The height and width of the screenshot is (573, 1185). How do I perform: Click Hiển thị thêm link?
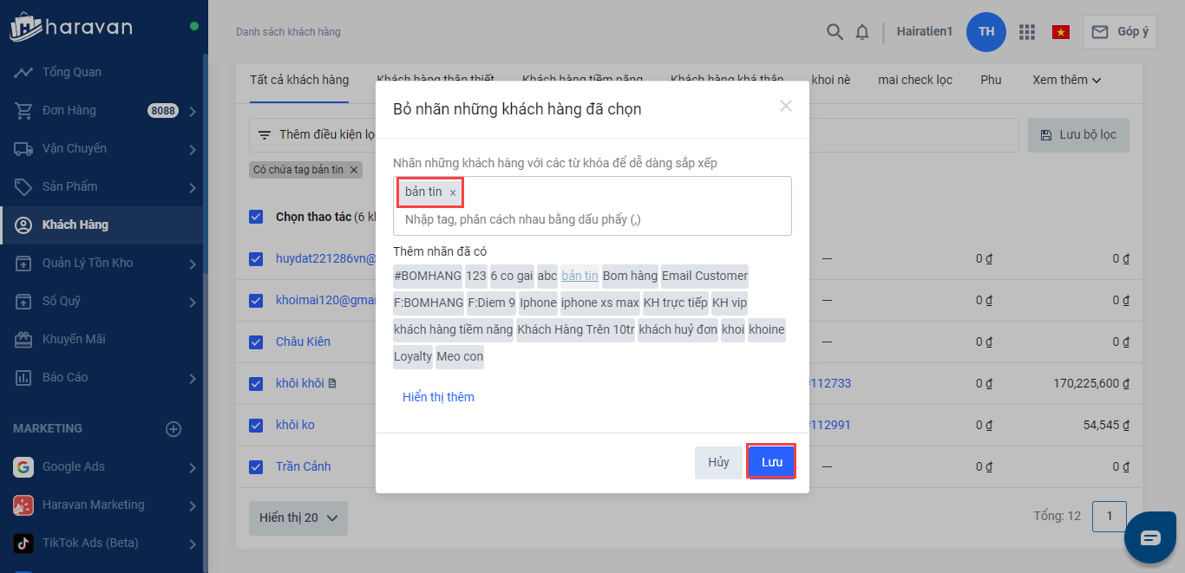[438, 397]
